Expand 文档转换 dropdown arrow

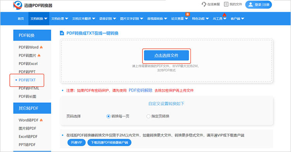click(46, 19)
